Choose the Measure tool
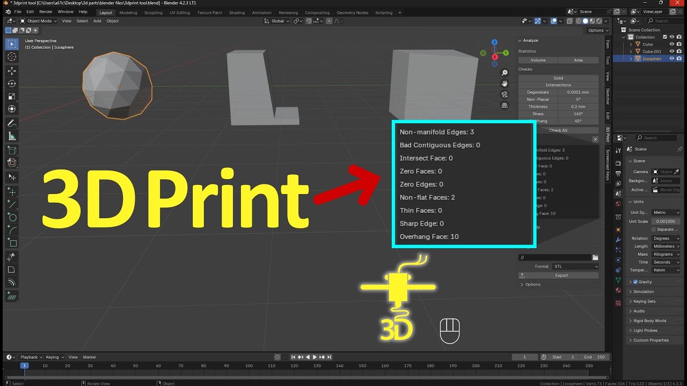Viewport: 687px width, 386px height. pos(12,136)
